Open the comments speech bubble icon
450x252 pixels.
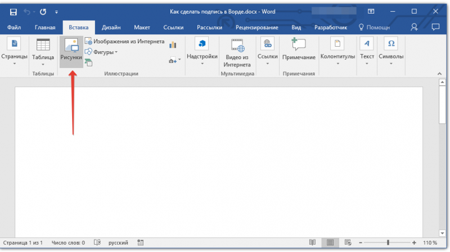click(435, 27)
